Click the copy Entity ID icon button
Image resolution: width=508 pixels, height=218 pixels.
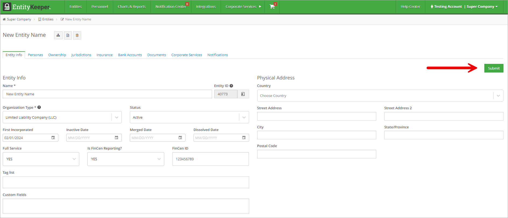pyautogui.click(x=243, y=94)
